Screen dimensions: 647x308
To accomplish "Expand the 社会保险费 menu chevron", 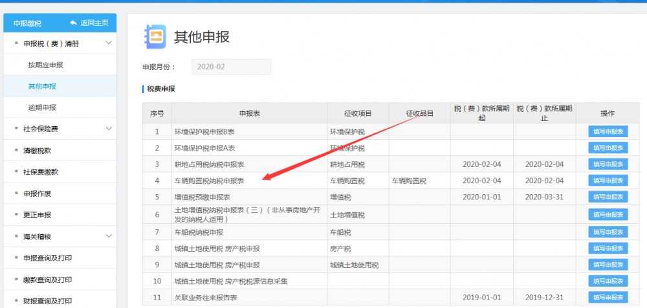I will (x=109, y=129).
